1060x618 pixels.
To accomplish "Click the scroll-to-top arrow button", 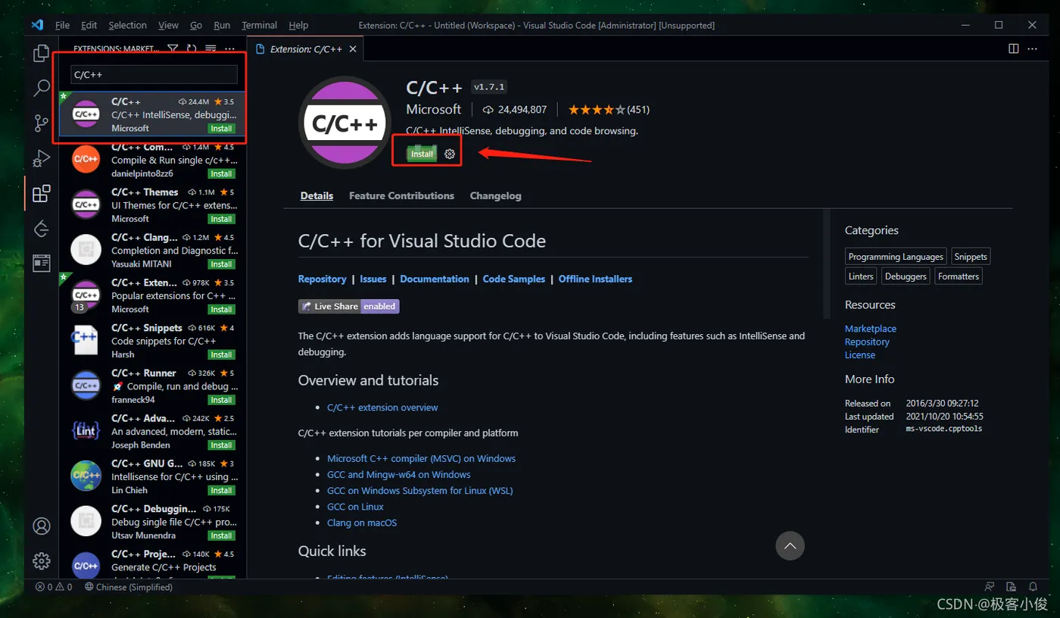I will 790,545.
